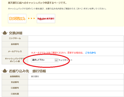Select the ニックネーム row label

[15, 38]
